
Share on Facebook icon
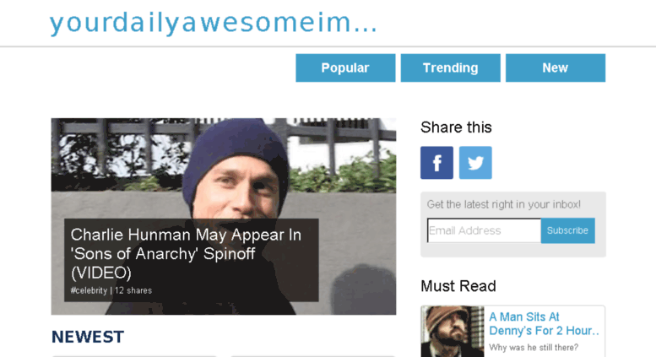click(x=436, y=163)
